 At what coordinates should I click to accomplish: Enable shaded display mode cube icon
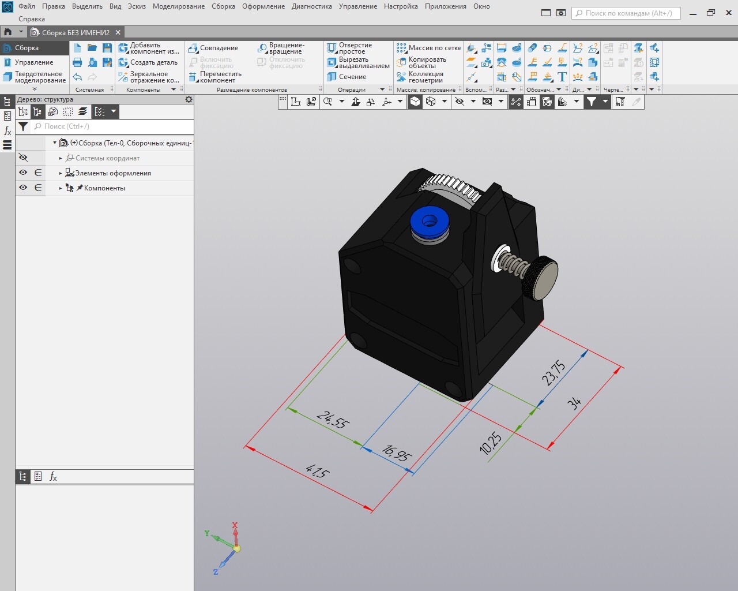coord(415,102)
